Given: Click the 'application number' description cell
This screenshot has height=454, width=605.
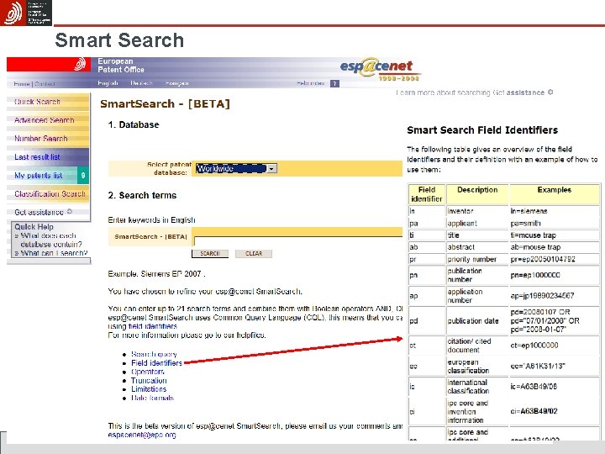Looking at the screenshot, I should (477, 296).
